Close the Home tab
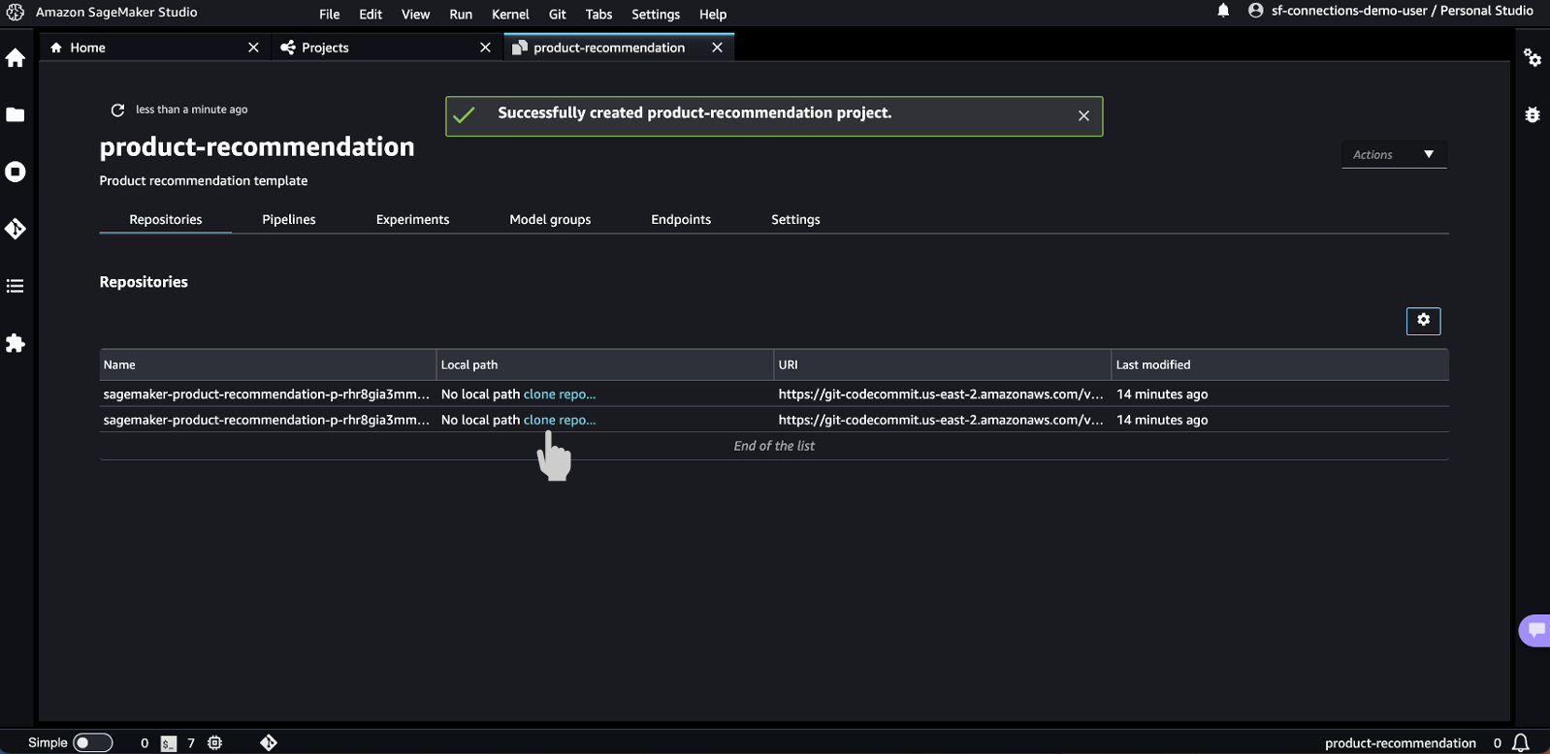Viewport: 1550px width, 754px height. click(x=253, y=47)
